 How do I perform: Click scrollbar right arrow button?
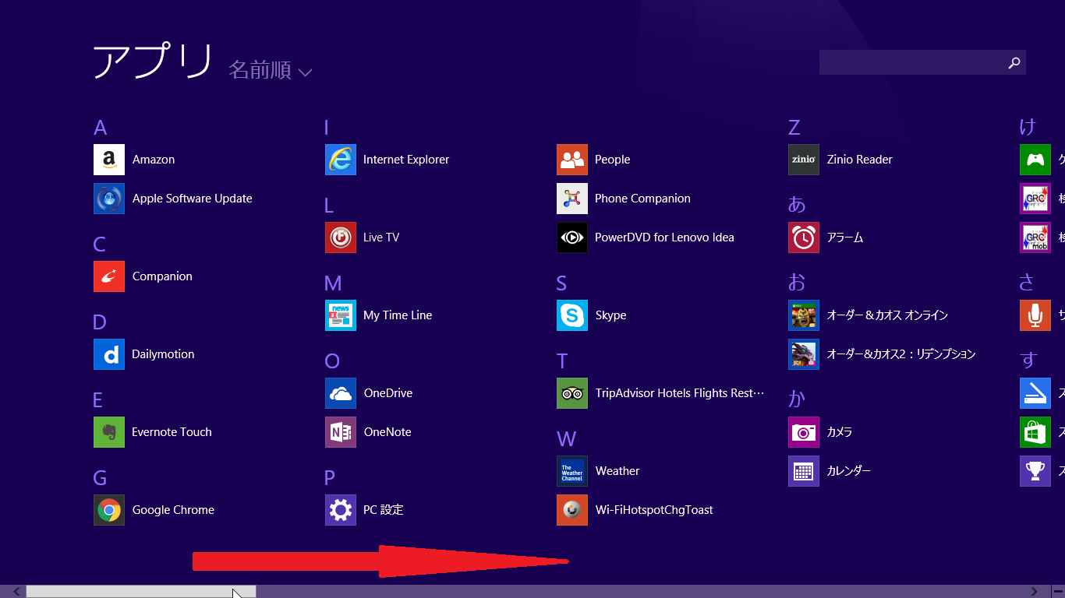coord(1035,592)
